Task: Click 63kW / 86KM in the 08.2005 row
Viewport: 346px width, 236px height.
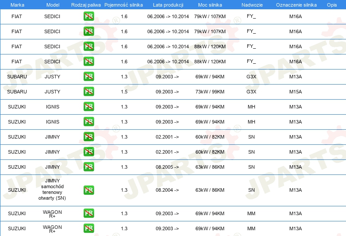Action: coord(210,167)
